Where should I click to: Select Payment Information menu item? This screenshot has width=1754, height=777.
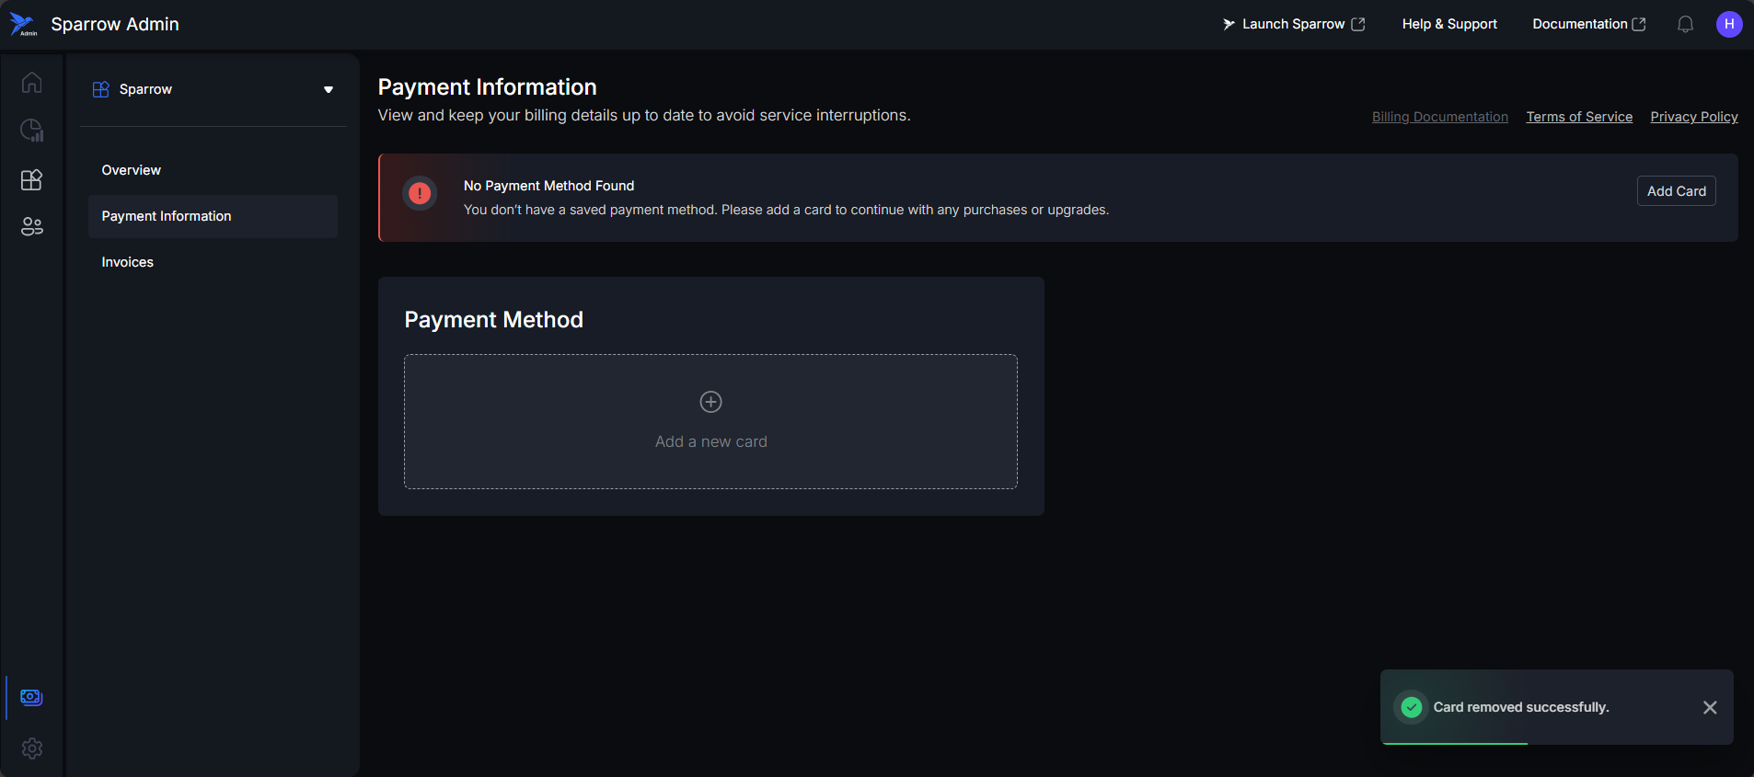pos(167,216)
